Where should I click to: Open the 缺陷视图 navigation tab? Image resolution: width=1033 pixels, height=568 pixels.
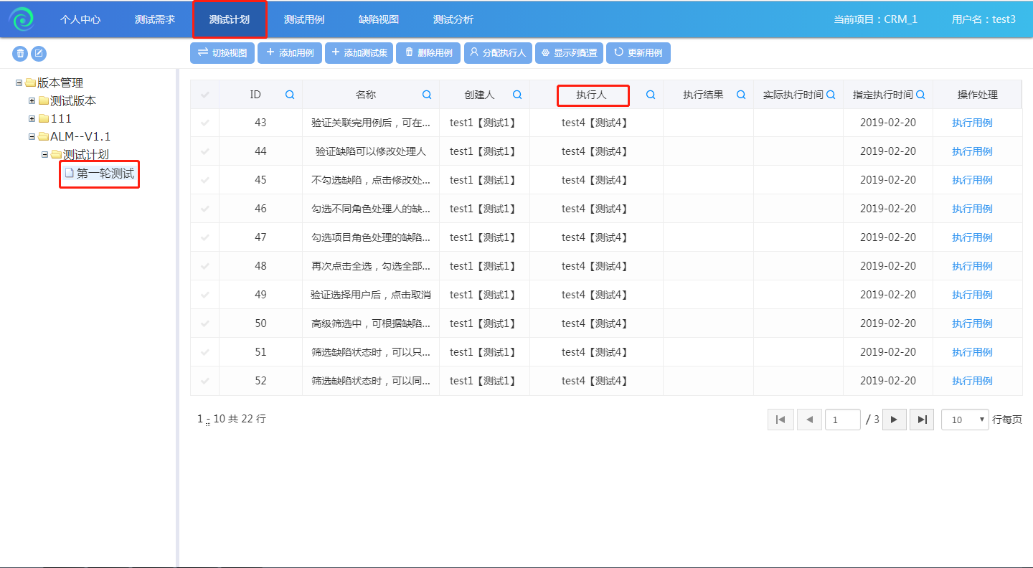click(x=379, y=19)
